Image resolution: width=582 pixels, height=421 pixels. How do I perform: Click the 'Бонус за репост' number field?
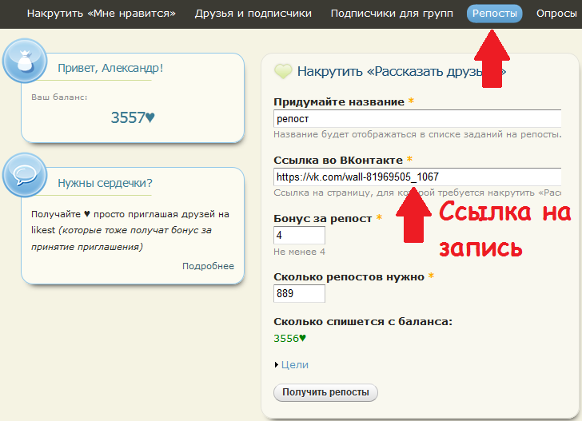point(299,235)
